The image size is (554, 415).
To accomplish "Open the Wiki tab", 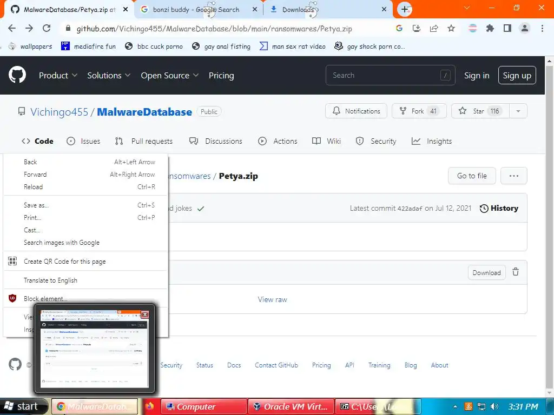I will point(326,141).
